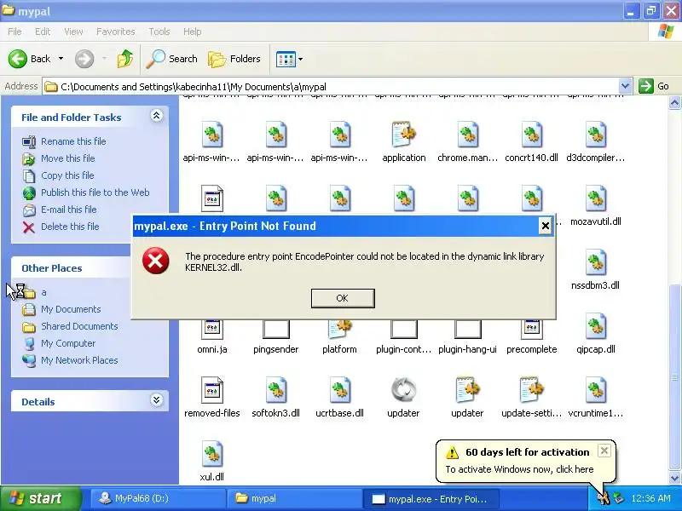Click the scroll up arrow in file list
The image size is (682, 511).
pyautogui.click(x=674, y=102)
